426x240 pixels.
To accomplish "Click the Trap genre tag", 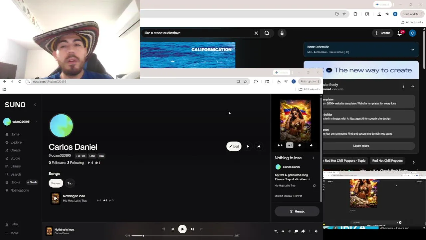I will (101, 156).
